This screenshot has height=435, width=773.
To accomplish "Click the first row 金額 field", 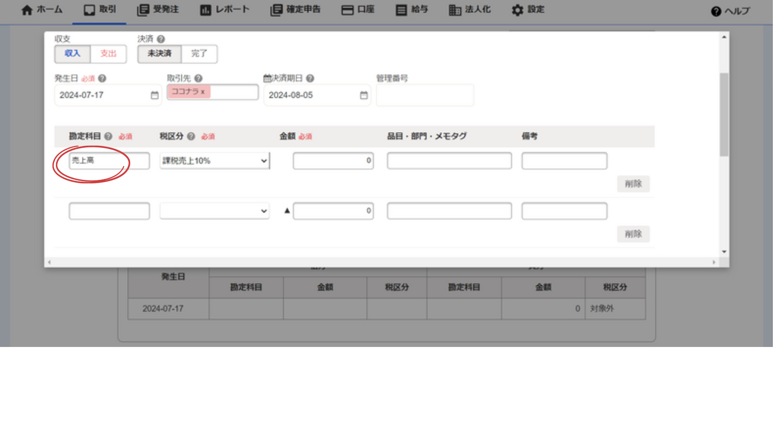I will [x=333, y=161].
